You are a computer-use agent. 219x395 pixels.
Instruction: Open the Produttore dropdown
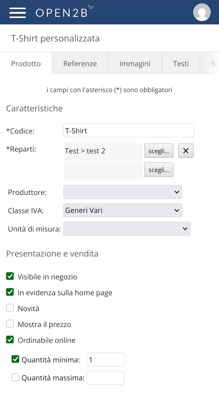123,192
